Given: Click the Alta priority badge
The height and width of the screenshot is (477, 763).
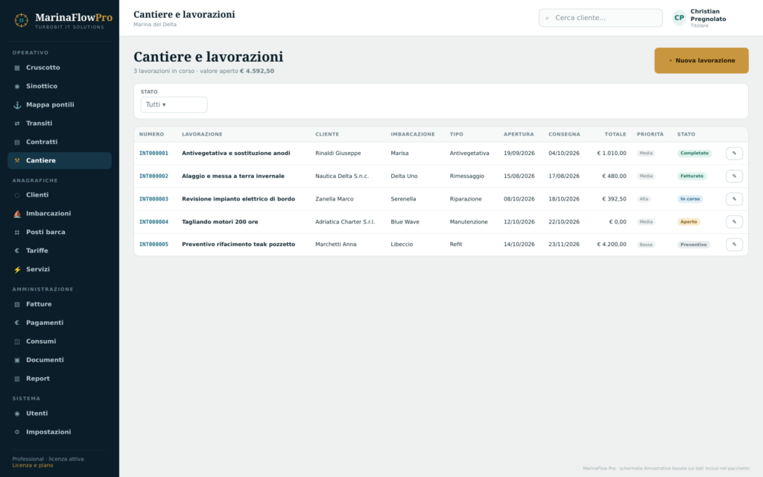Looking at the screenshot, I should click(644, 199).
